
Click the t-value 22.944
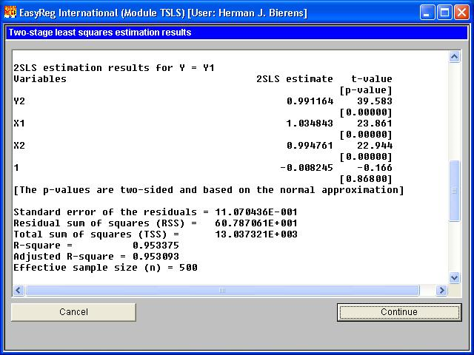coord(375,146)
